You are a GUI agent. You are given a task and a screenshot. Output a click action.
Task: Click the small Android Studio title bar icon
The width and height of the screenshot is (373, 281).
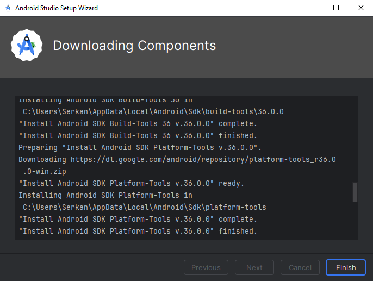8,8
